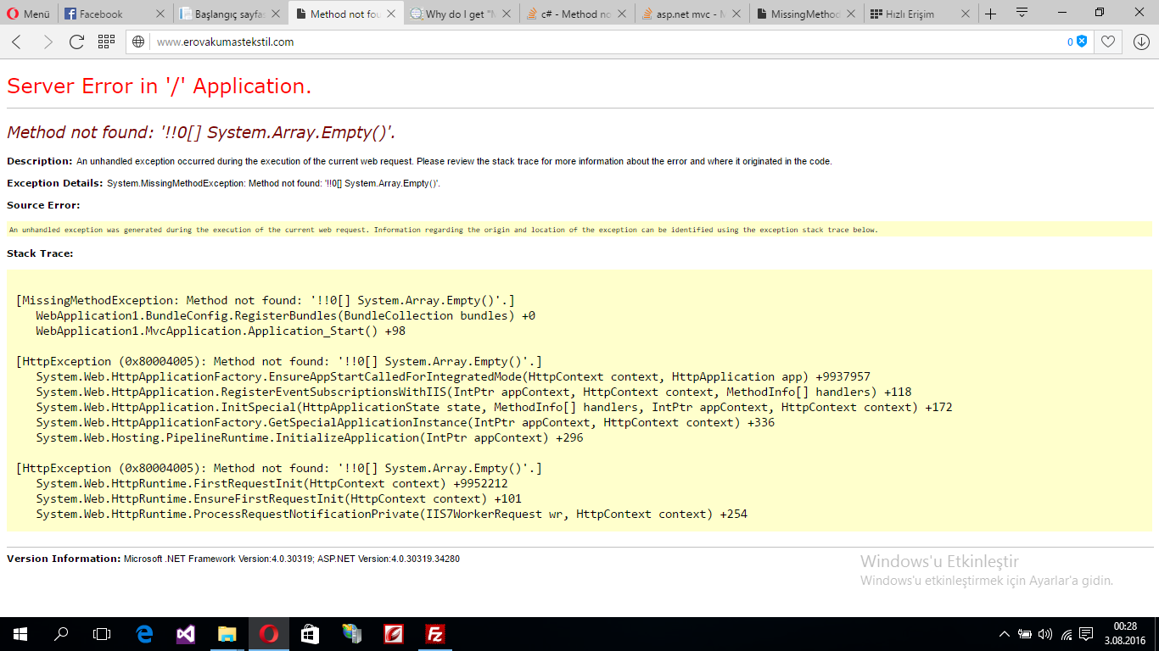Close the 'Why do I get' tab
This screenshot has width=1159, height=651.
tap(505, 14)
